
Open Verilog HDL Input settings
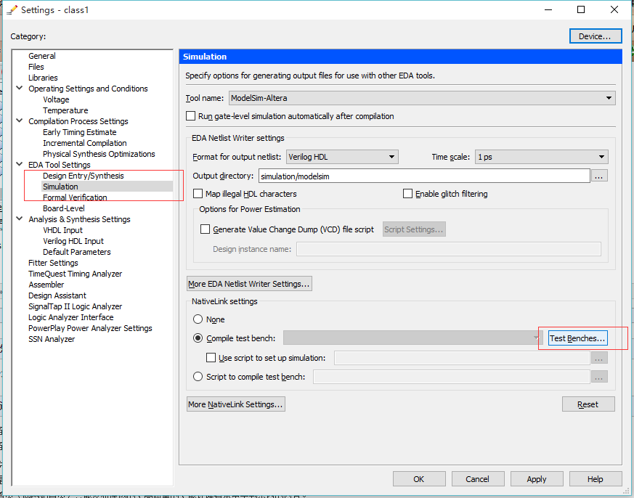point(73,241)
